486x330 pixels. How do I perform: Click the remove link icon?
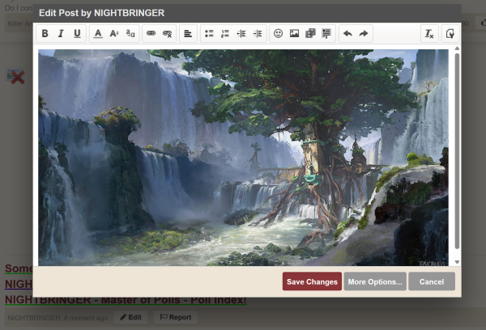coord(167,34)
